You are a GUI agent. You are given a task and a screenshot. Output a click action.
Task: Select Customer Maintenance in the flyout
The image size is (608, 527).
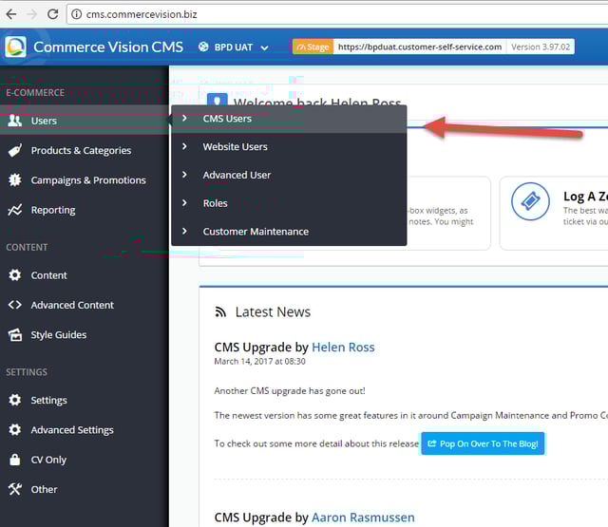coord(289,232)
